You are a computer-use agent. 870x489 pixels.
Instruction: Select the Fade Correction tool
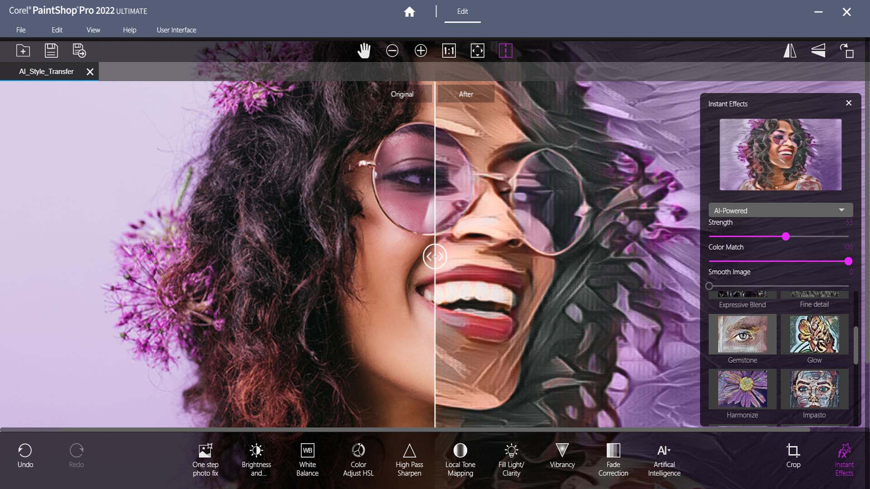click(613, 458)
